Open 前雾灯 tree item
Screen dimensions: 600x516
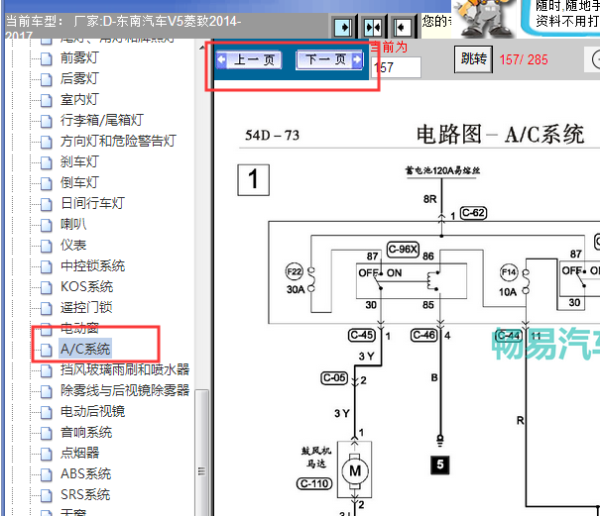[79, 58]
